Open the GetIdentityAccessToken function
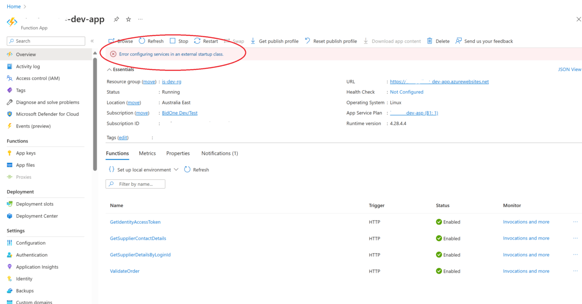 point(135,222)
